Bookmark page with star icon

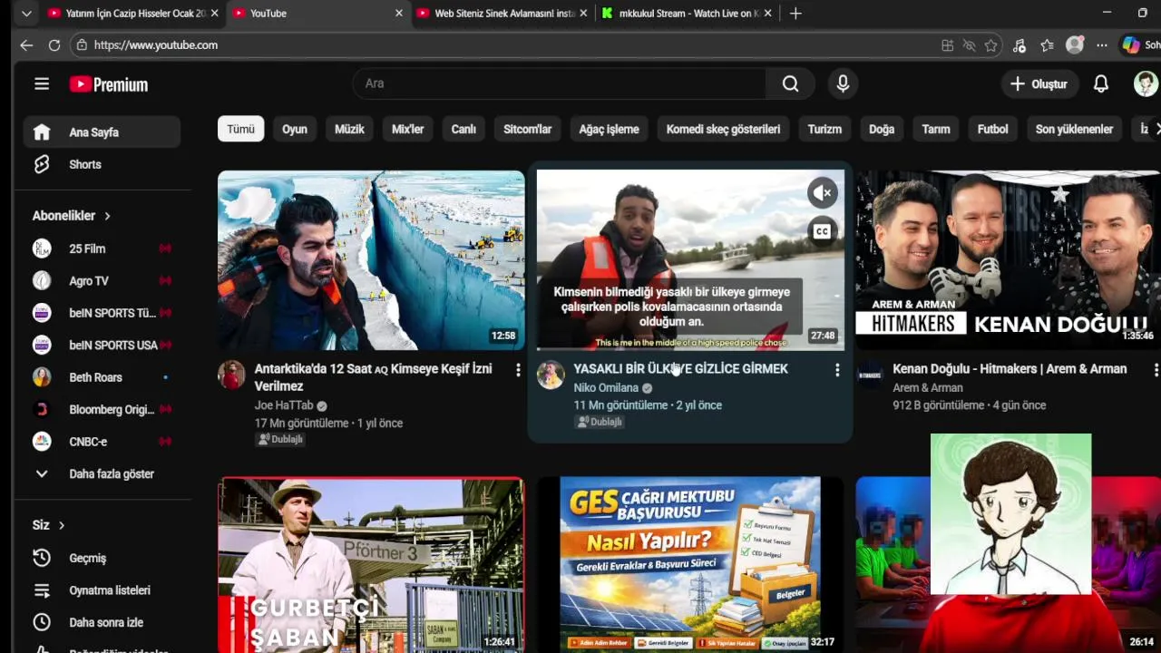[991, 45]
